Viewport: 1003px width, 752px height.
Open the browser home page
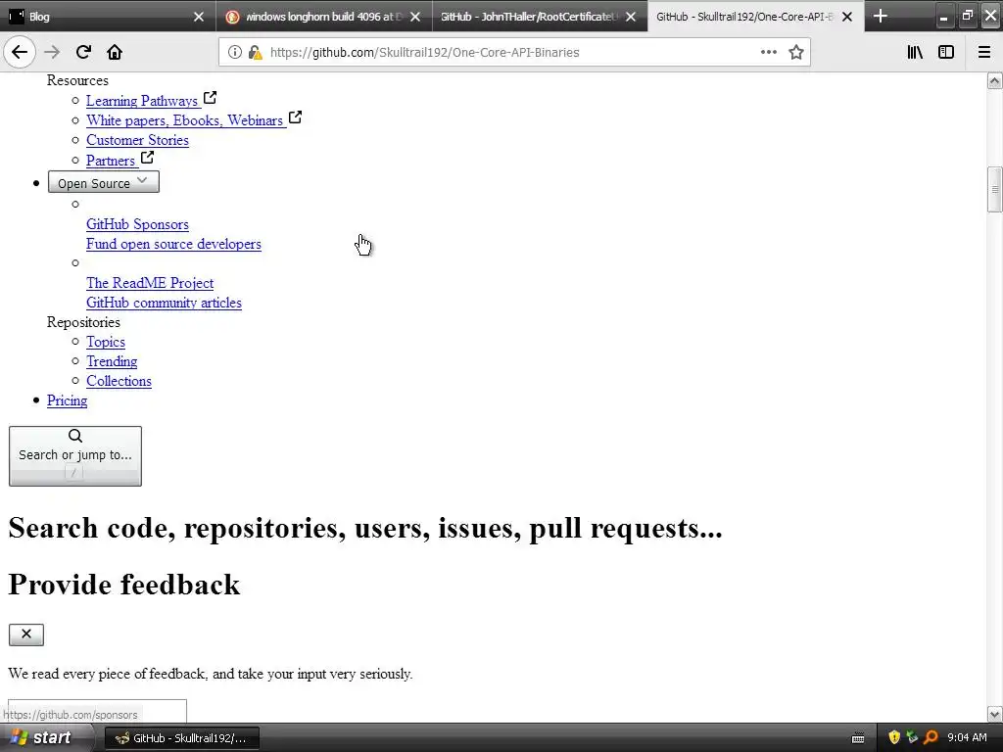click(x=115, y=52)
